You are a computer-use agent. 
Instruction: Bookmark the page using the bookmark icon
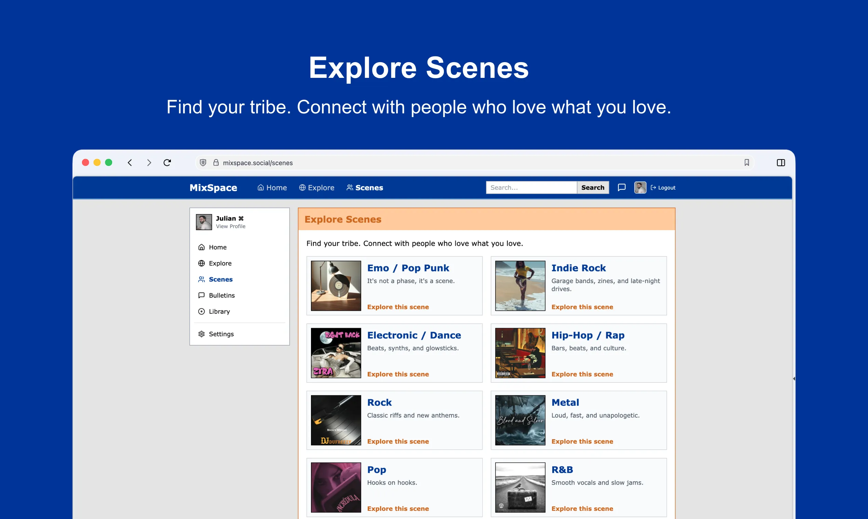(x=747, y=162)
